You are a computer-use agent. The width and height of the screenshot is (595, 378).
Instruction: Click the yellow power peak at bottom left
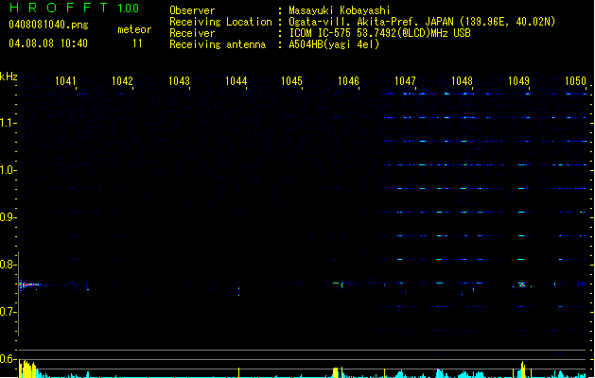point(28,369)
